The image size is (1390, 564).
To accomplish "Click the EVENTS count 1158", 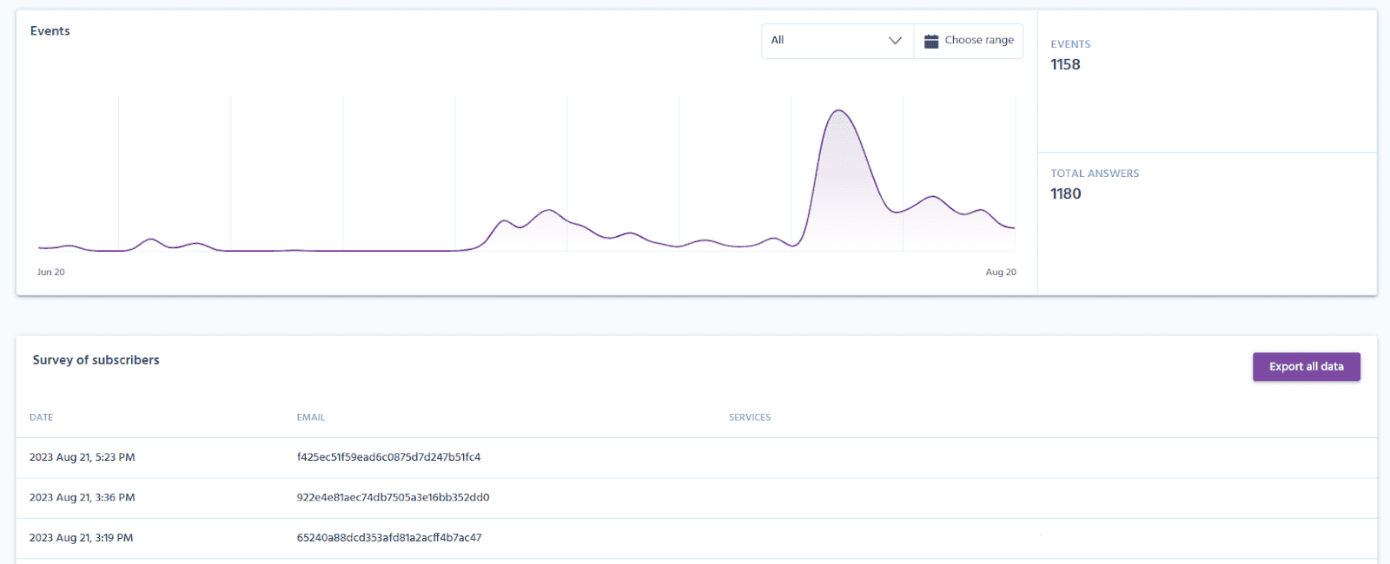I will pos(1065,64).
